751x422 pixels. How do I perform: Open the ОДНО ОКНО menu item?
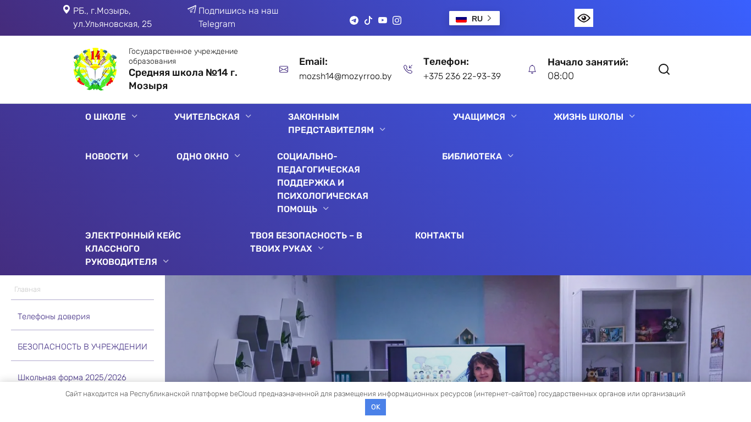[202, 156]
